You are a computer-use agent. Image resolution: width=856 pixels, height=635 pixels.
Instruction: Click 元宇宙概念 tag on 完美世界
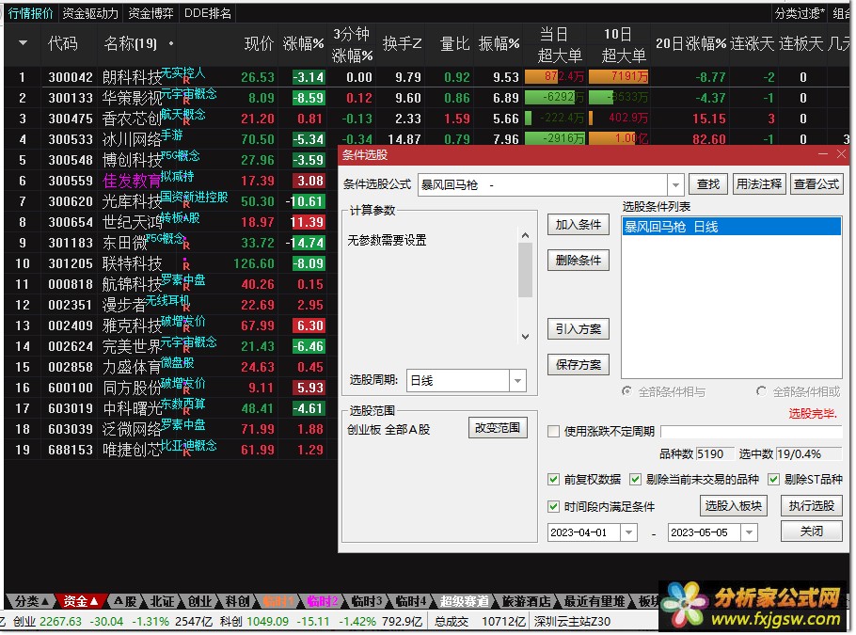[x=189, y=341]
